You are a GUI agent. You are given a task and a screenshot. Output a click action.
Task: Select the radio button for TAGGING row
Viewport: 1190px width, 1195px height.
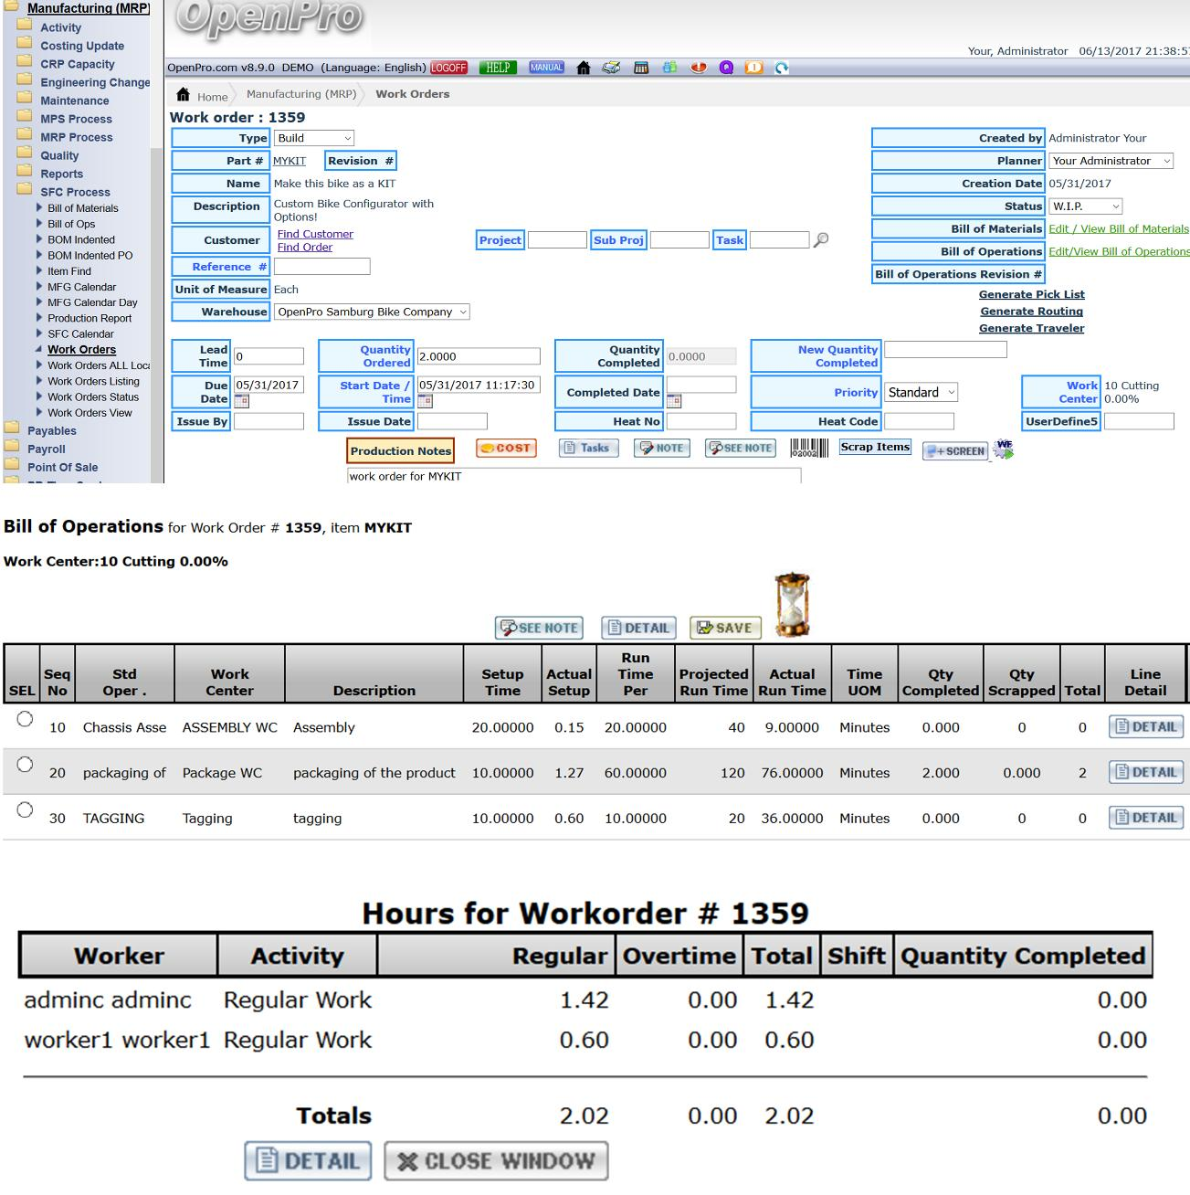(x=25, y=809)
